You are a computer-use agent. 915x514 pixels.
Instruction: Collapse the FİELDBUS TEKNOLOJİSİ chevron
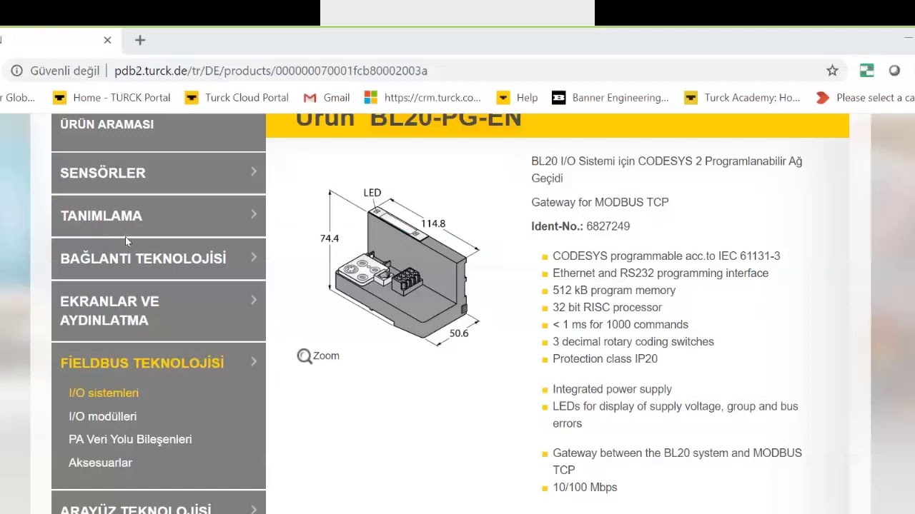[x=254, y=362]
